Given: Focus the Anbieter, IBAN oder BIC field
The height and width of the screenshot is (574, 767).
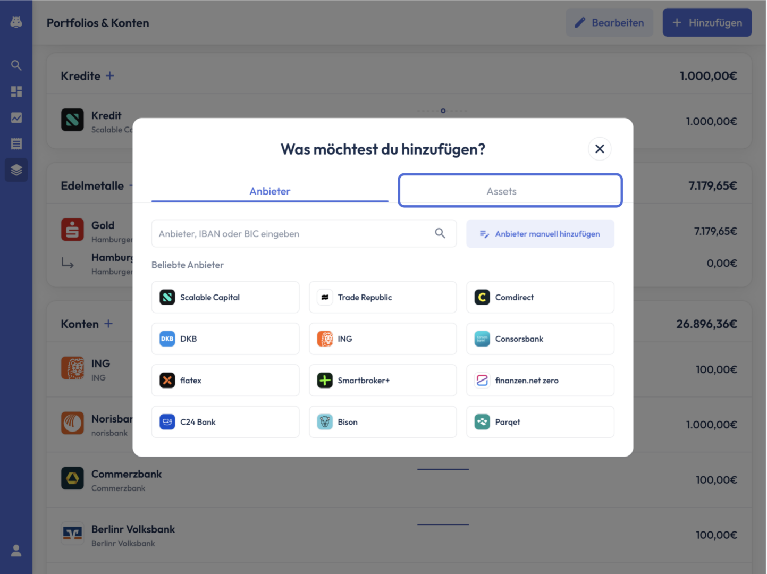Looking at the screenshot, I should pos(304,233).
